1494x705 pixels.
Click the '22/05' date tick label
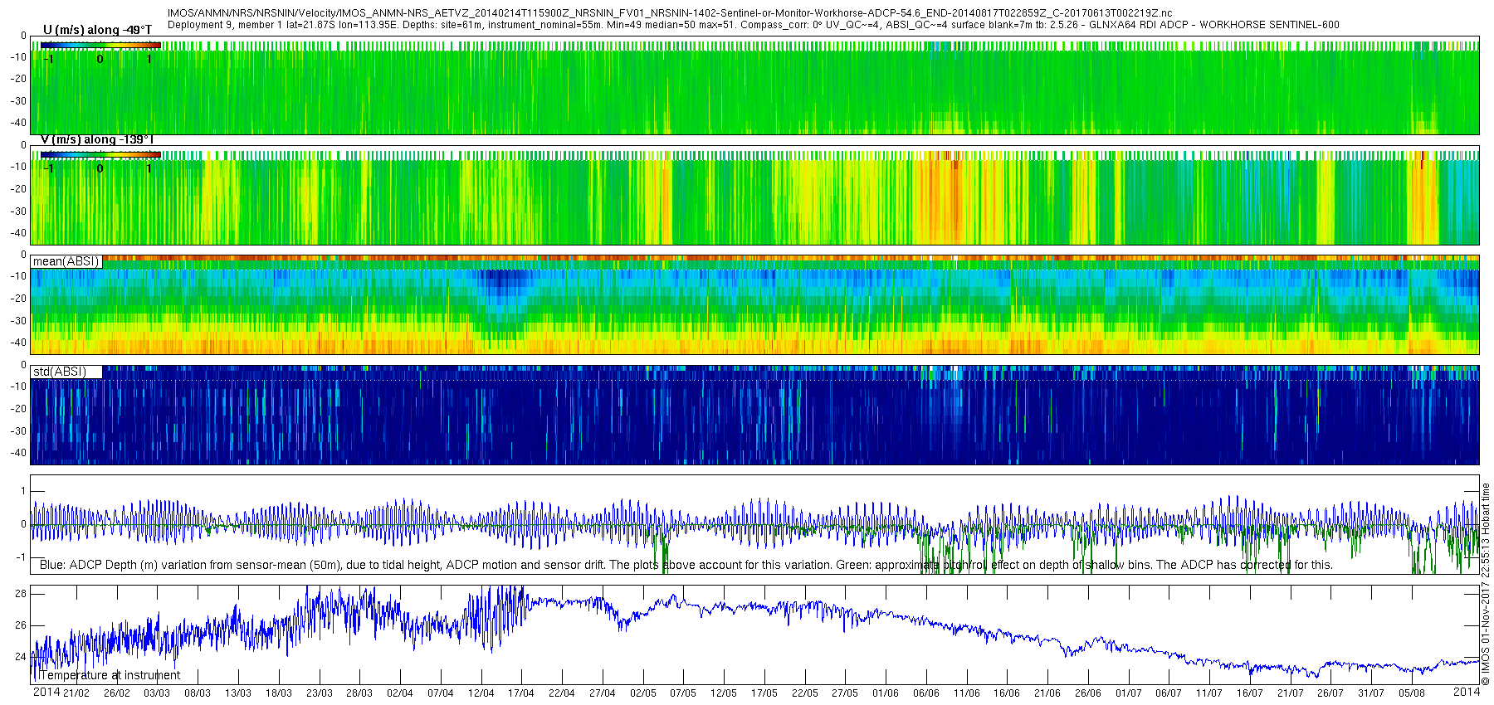(805, 693)
